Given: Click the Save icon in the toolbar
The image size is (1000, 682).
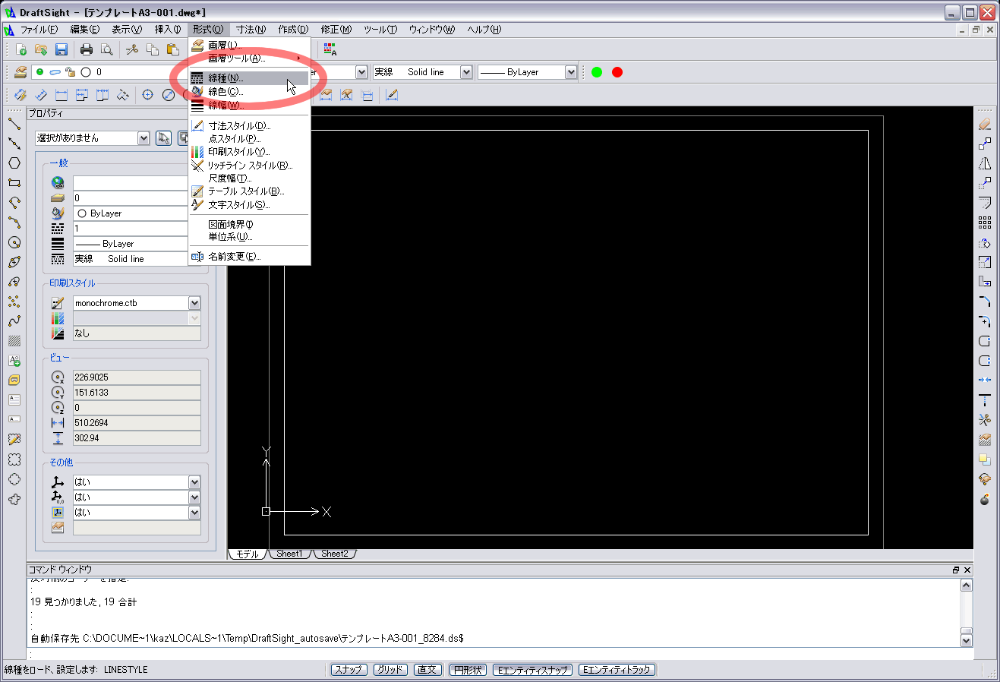Looking at the screenshot, I should pyautogui.click(x=62, y=49).
